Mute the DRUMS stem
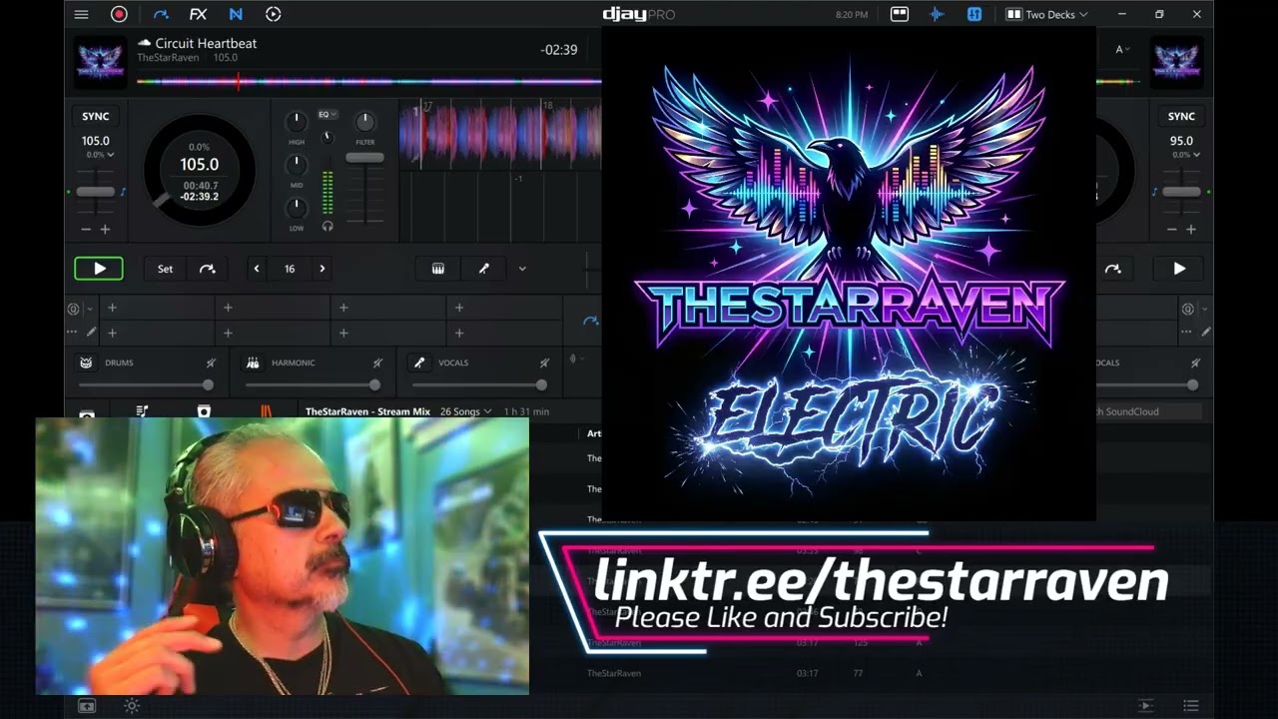The width and height of the screenshot is (1278, 719). click(211, 362)
